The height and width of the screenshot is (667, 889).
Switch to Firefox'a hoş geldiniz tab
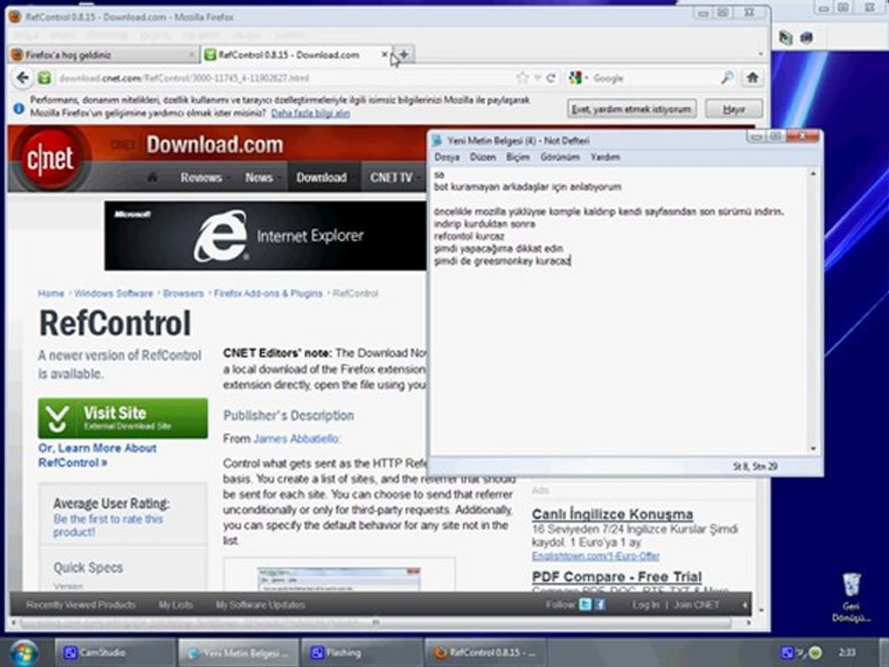tap(104, 55)
